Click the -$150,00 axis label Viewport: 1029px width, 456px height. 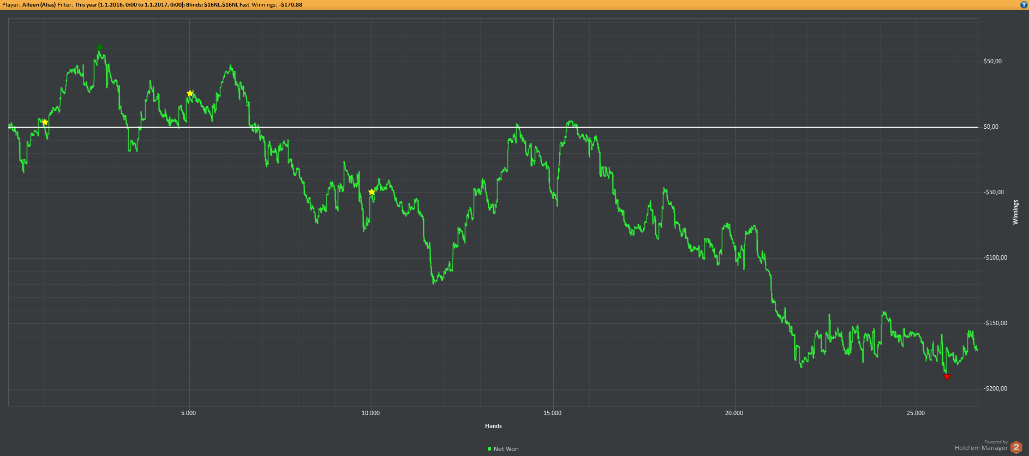pyautogui.click(x=995, y=323)
